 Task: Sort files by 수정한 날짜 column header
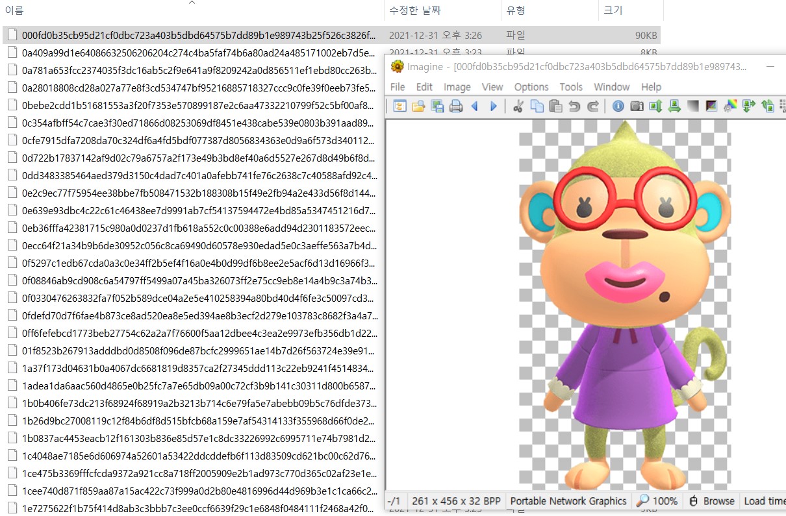[x=415, y=10]
